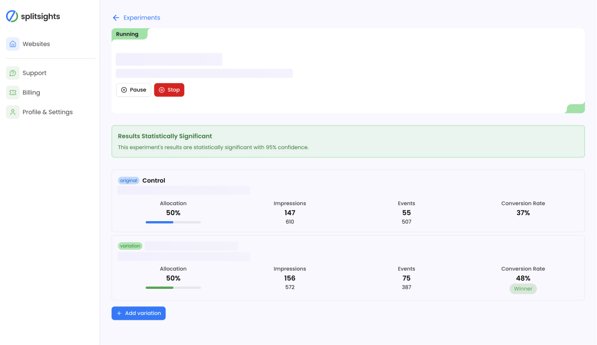Click the Control allocation progress bar
The width and height of the screenshot is (597, 345).
pos(173,222)
